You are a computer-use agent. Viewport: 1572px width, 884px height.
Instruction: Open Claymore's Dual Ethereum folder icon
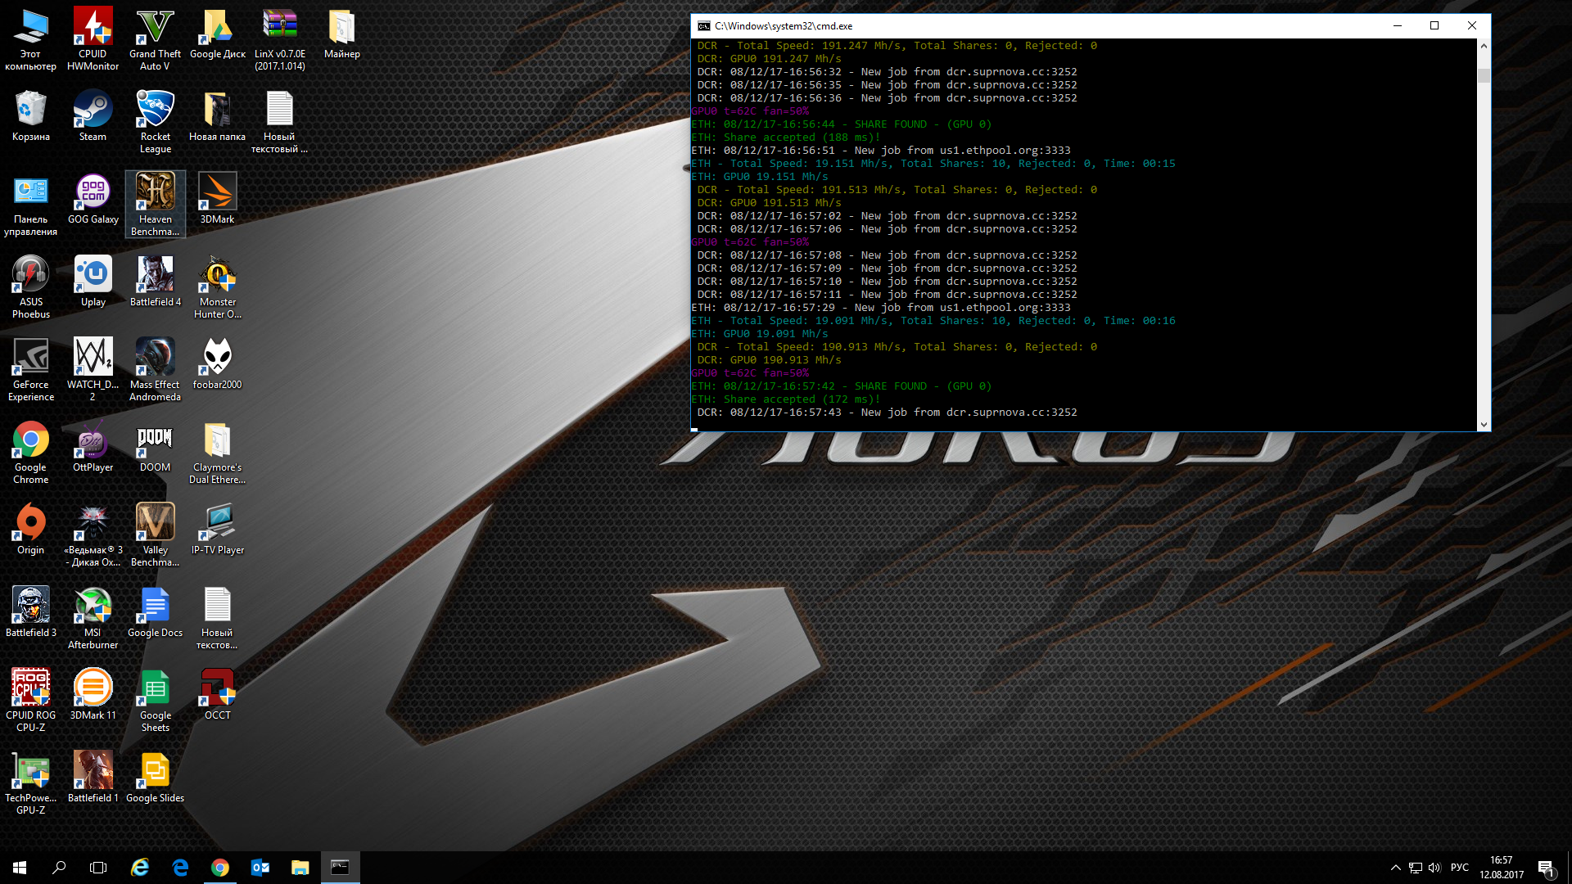coord(217,443)
